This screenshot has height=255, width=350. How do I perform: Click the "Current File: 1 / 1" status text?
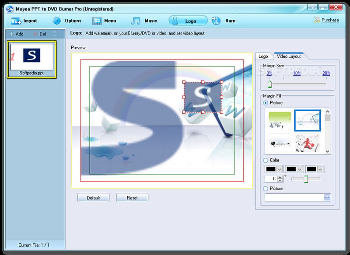(34, 245)
